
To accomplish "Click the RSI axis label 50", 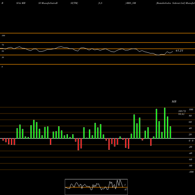I will [x=3, y=51].
